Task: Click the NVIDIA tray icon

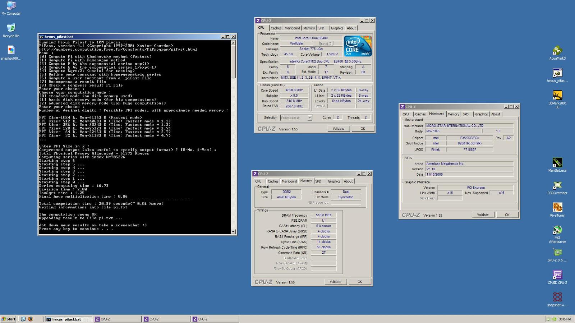Action: (554, 319)
